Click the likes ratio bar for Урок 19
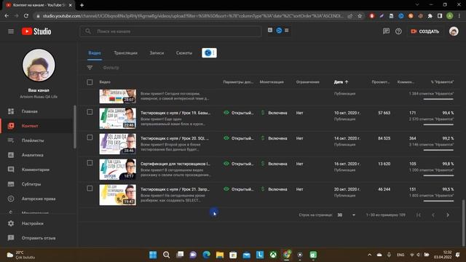466x262 pixels. pos(438,124)
